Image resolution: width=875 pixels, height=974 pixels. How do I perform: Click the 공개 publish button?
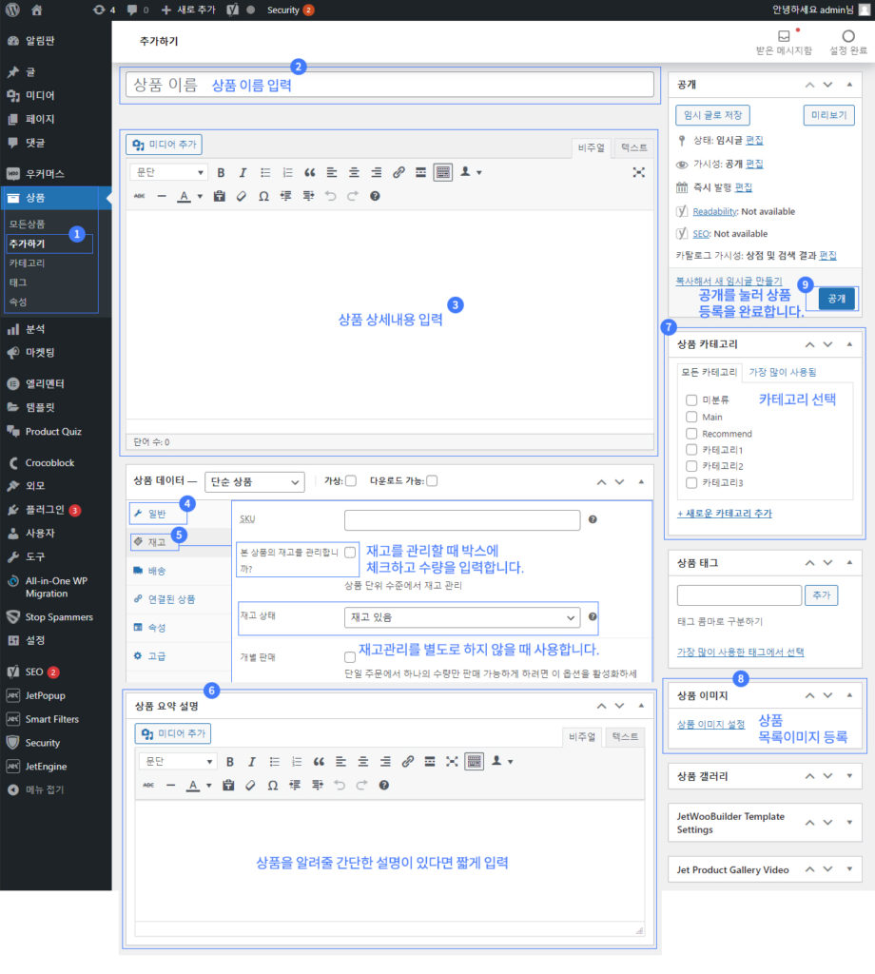click(x=836, y=298)
